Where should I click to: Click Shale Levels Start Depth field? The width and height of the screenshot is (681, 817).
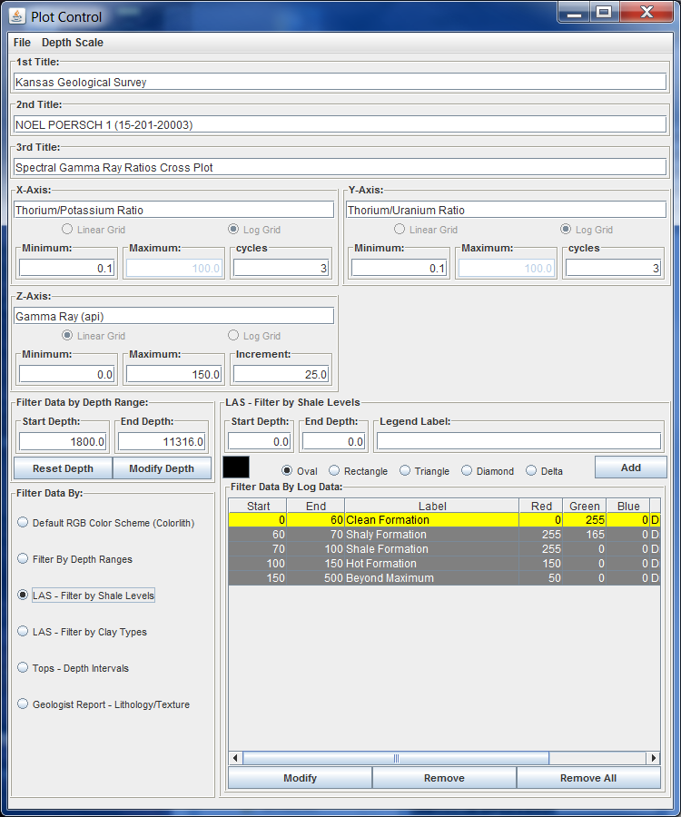[259, 441]
